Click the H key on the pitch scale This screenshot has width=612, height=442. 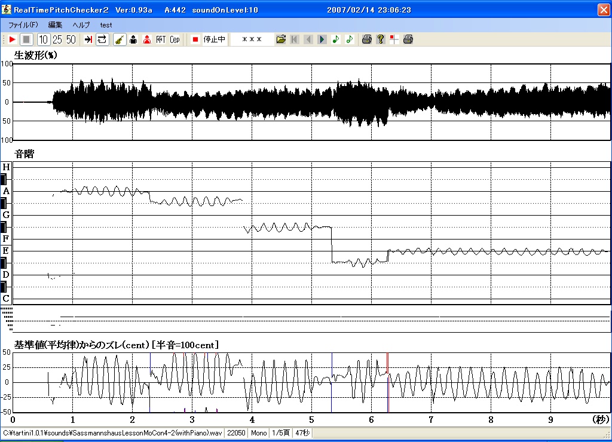point(6,167)
